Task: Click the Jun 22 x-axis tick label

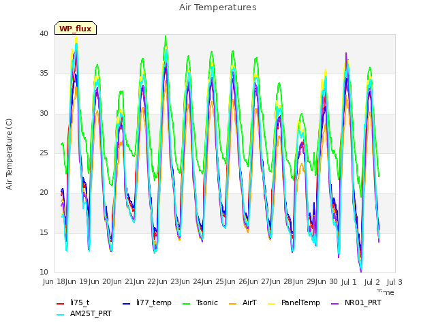Action: pos(144,281)
